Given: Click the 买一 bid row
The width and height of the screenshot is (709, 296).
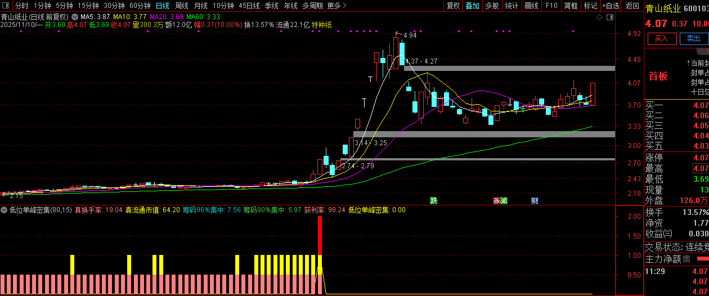Looking at the screenshot, I should (677, 105).
